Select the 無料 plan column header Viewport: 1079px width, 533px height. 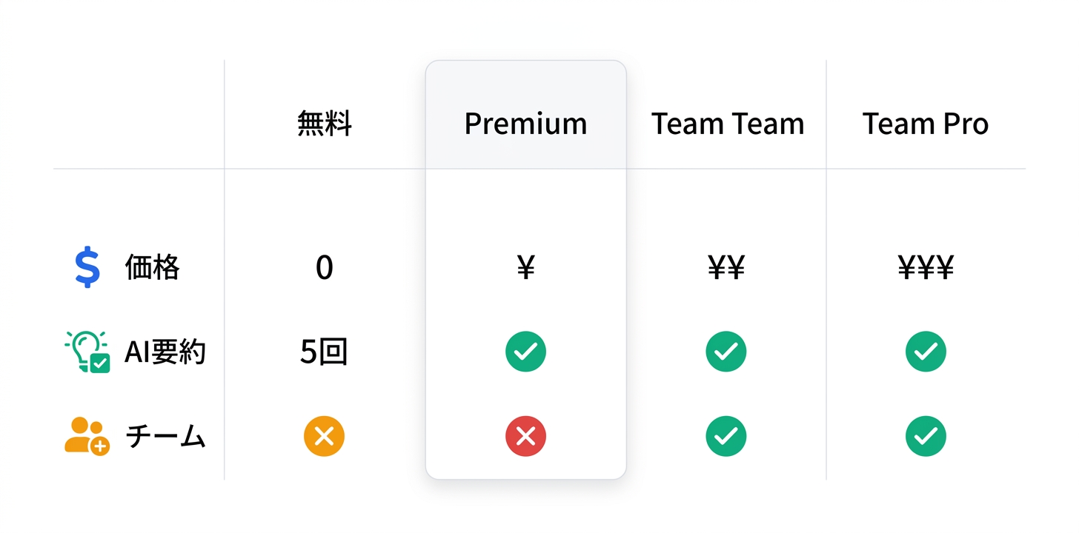pos(324,124)
